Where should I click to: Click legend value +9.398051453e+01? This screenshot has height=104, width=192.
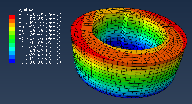tap(40, 26)
